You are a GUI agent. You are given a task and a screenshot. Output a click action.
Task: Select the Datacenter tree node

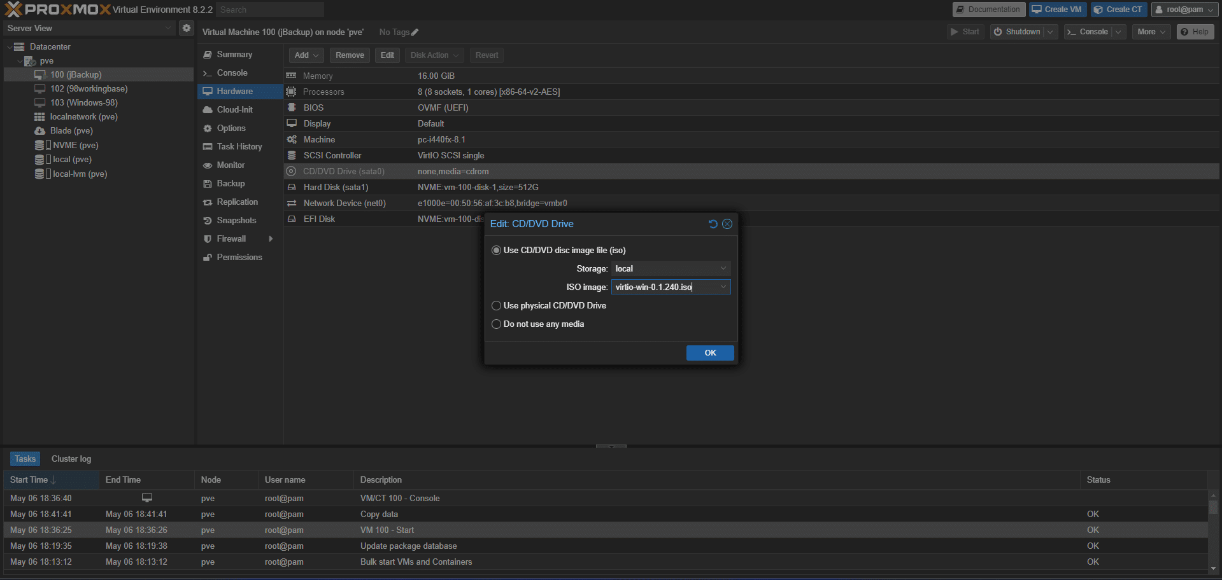point(50,46)
